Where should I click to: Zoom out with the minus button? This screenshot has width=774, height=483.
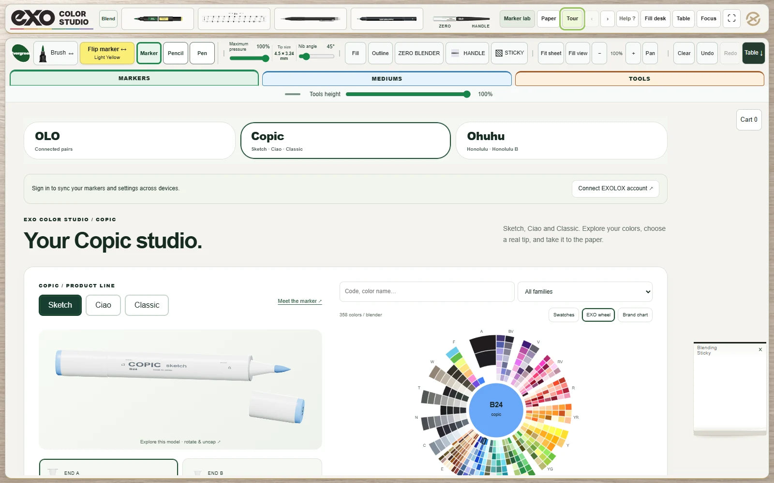[599, 53]
